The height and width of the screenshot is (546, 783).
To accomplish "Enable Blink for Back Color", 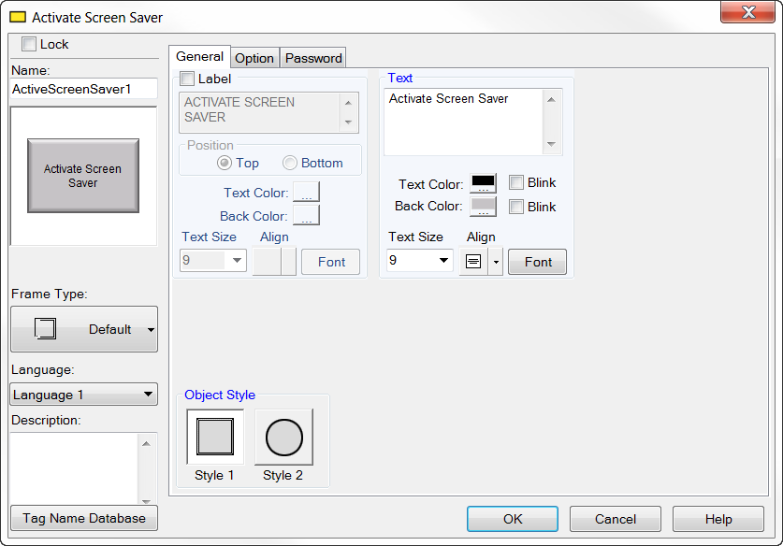I will 515,206.
